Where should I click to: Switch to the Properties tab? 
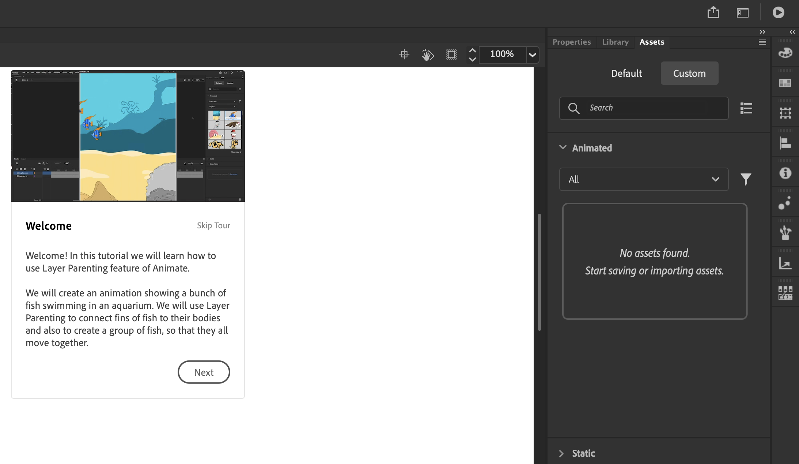pos(572,42)
